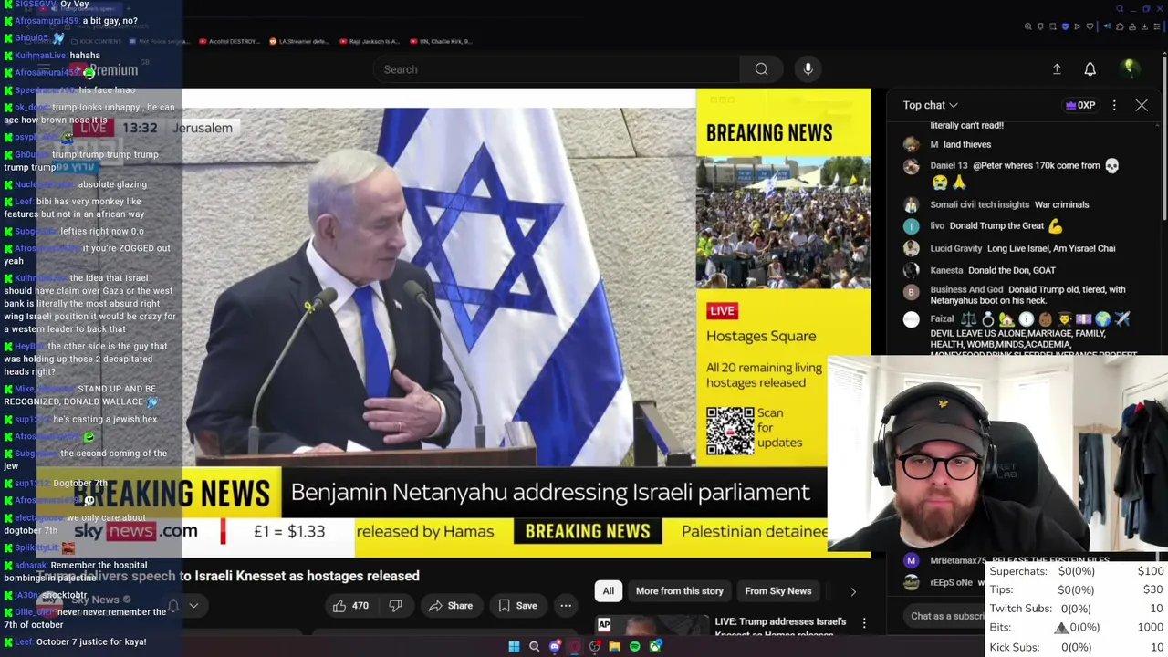
Task: Open UN, Charlie Kirk bookmark
Action: click(x=439, y=41)
